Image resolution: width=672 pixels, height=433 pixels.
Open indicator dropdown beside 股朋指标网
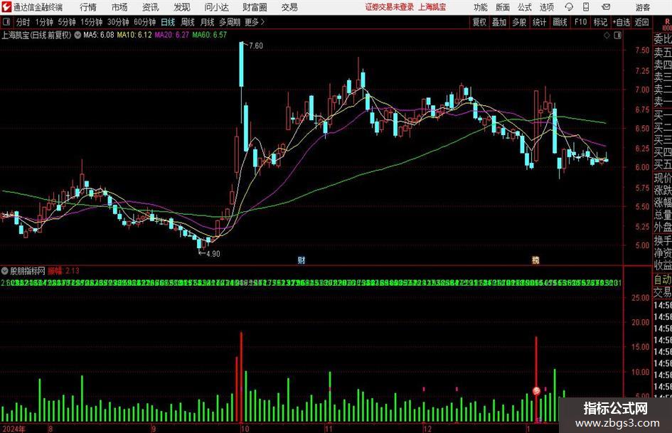(x=5, y=271)
